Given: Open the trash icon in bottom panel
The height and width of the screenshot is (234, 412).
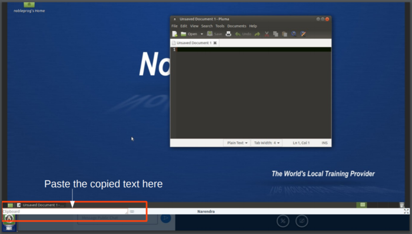Looking at the screenshot, I should click(x=401, y=205).
